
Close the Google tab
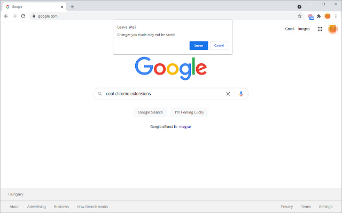coord(62,7)
